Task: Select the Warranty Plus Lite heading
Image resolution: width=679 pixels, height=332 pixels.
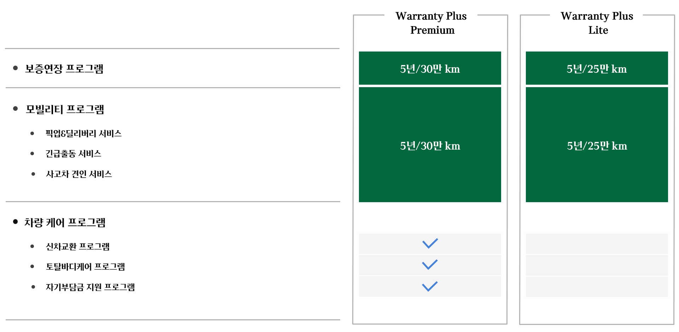Action: click(x=597, y=23)
